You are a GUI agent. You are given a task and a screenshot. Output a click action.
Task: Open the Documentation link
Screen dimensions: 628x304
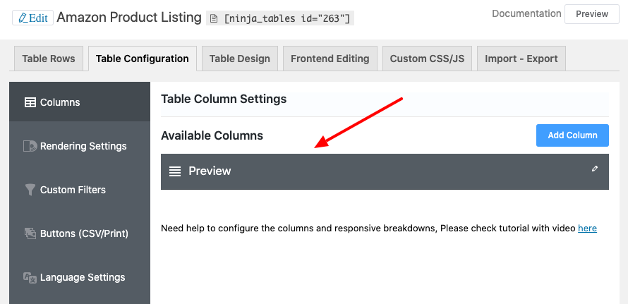[x=526, y=13]
